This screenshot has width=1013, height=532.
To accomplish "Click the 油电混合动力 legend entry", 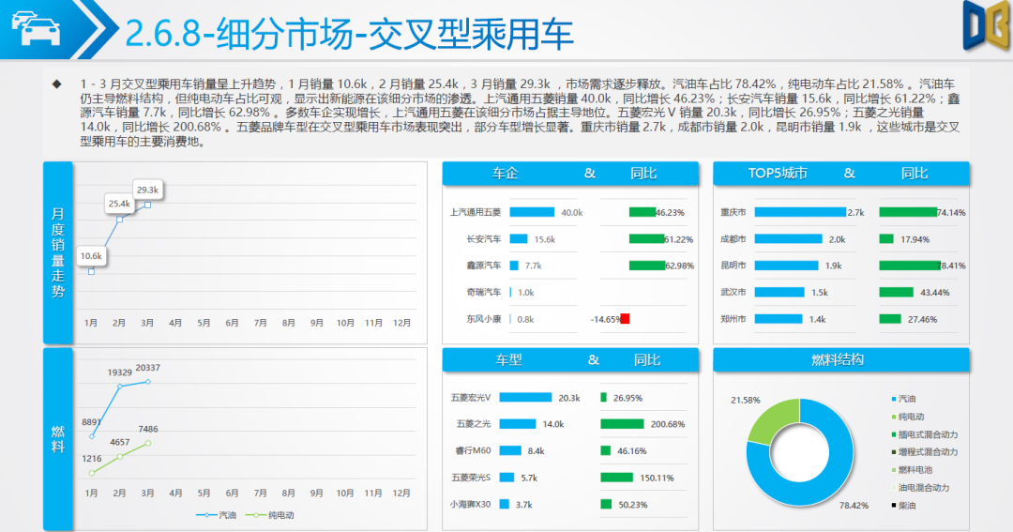I will [921, 487].
